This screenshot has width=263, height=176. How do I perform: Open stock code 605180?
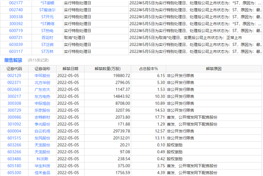click(14, 166)
